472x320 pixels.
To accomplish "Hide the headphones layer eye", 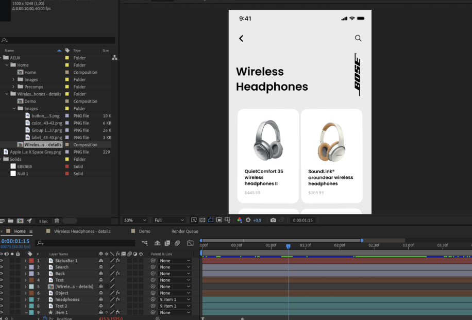I will click(x=2, y=299).
